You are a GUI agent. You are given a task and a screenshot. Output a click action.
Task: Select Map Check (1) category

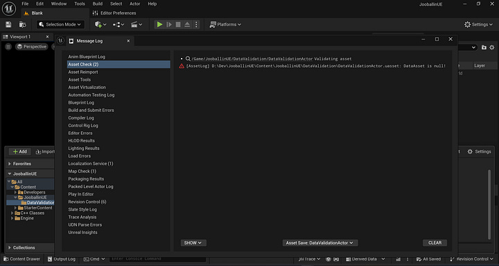[82, 171]
